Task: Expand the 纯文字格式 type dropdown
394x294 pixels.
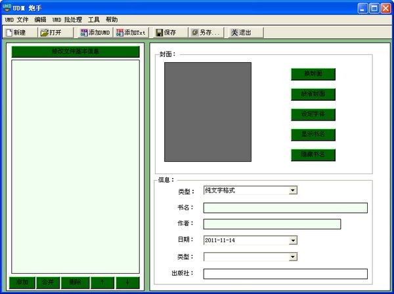Action: click(x=292, y=191)
